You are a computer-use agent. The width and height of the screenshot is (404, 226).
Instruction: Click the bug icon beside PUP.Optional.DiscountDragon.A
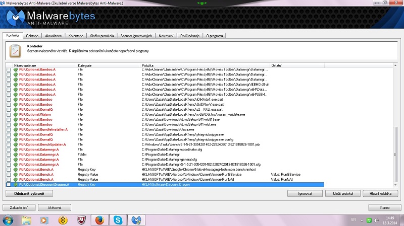15,185
